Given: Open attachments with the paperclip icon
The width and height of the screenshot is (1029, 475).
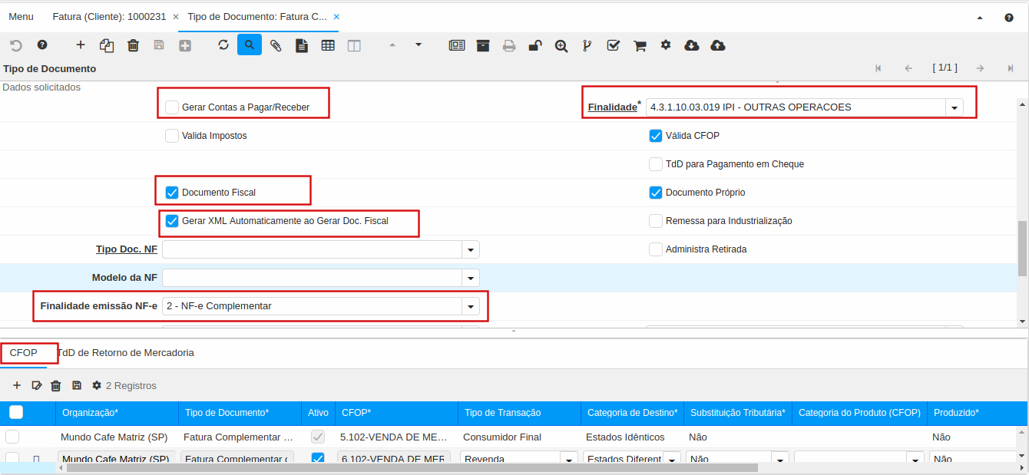Looking at the screenshot, I should tap(276, 45).
